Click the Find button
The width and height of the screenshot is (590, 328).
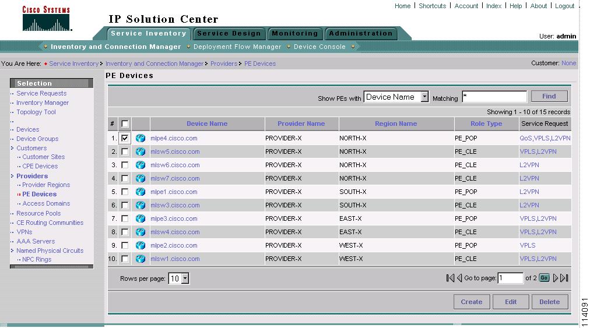(x=549, y=96)
